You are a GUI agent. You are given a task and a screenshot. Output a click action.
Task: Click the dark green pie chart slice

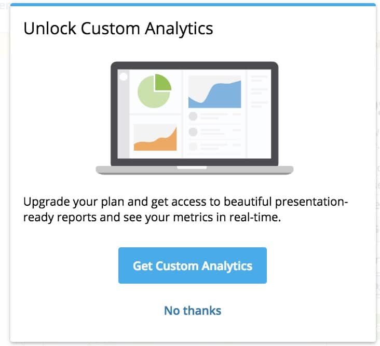pos(163,83)
